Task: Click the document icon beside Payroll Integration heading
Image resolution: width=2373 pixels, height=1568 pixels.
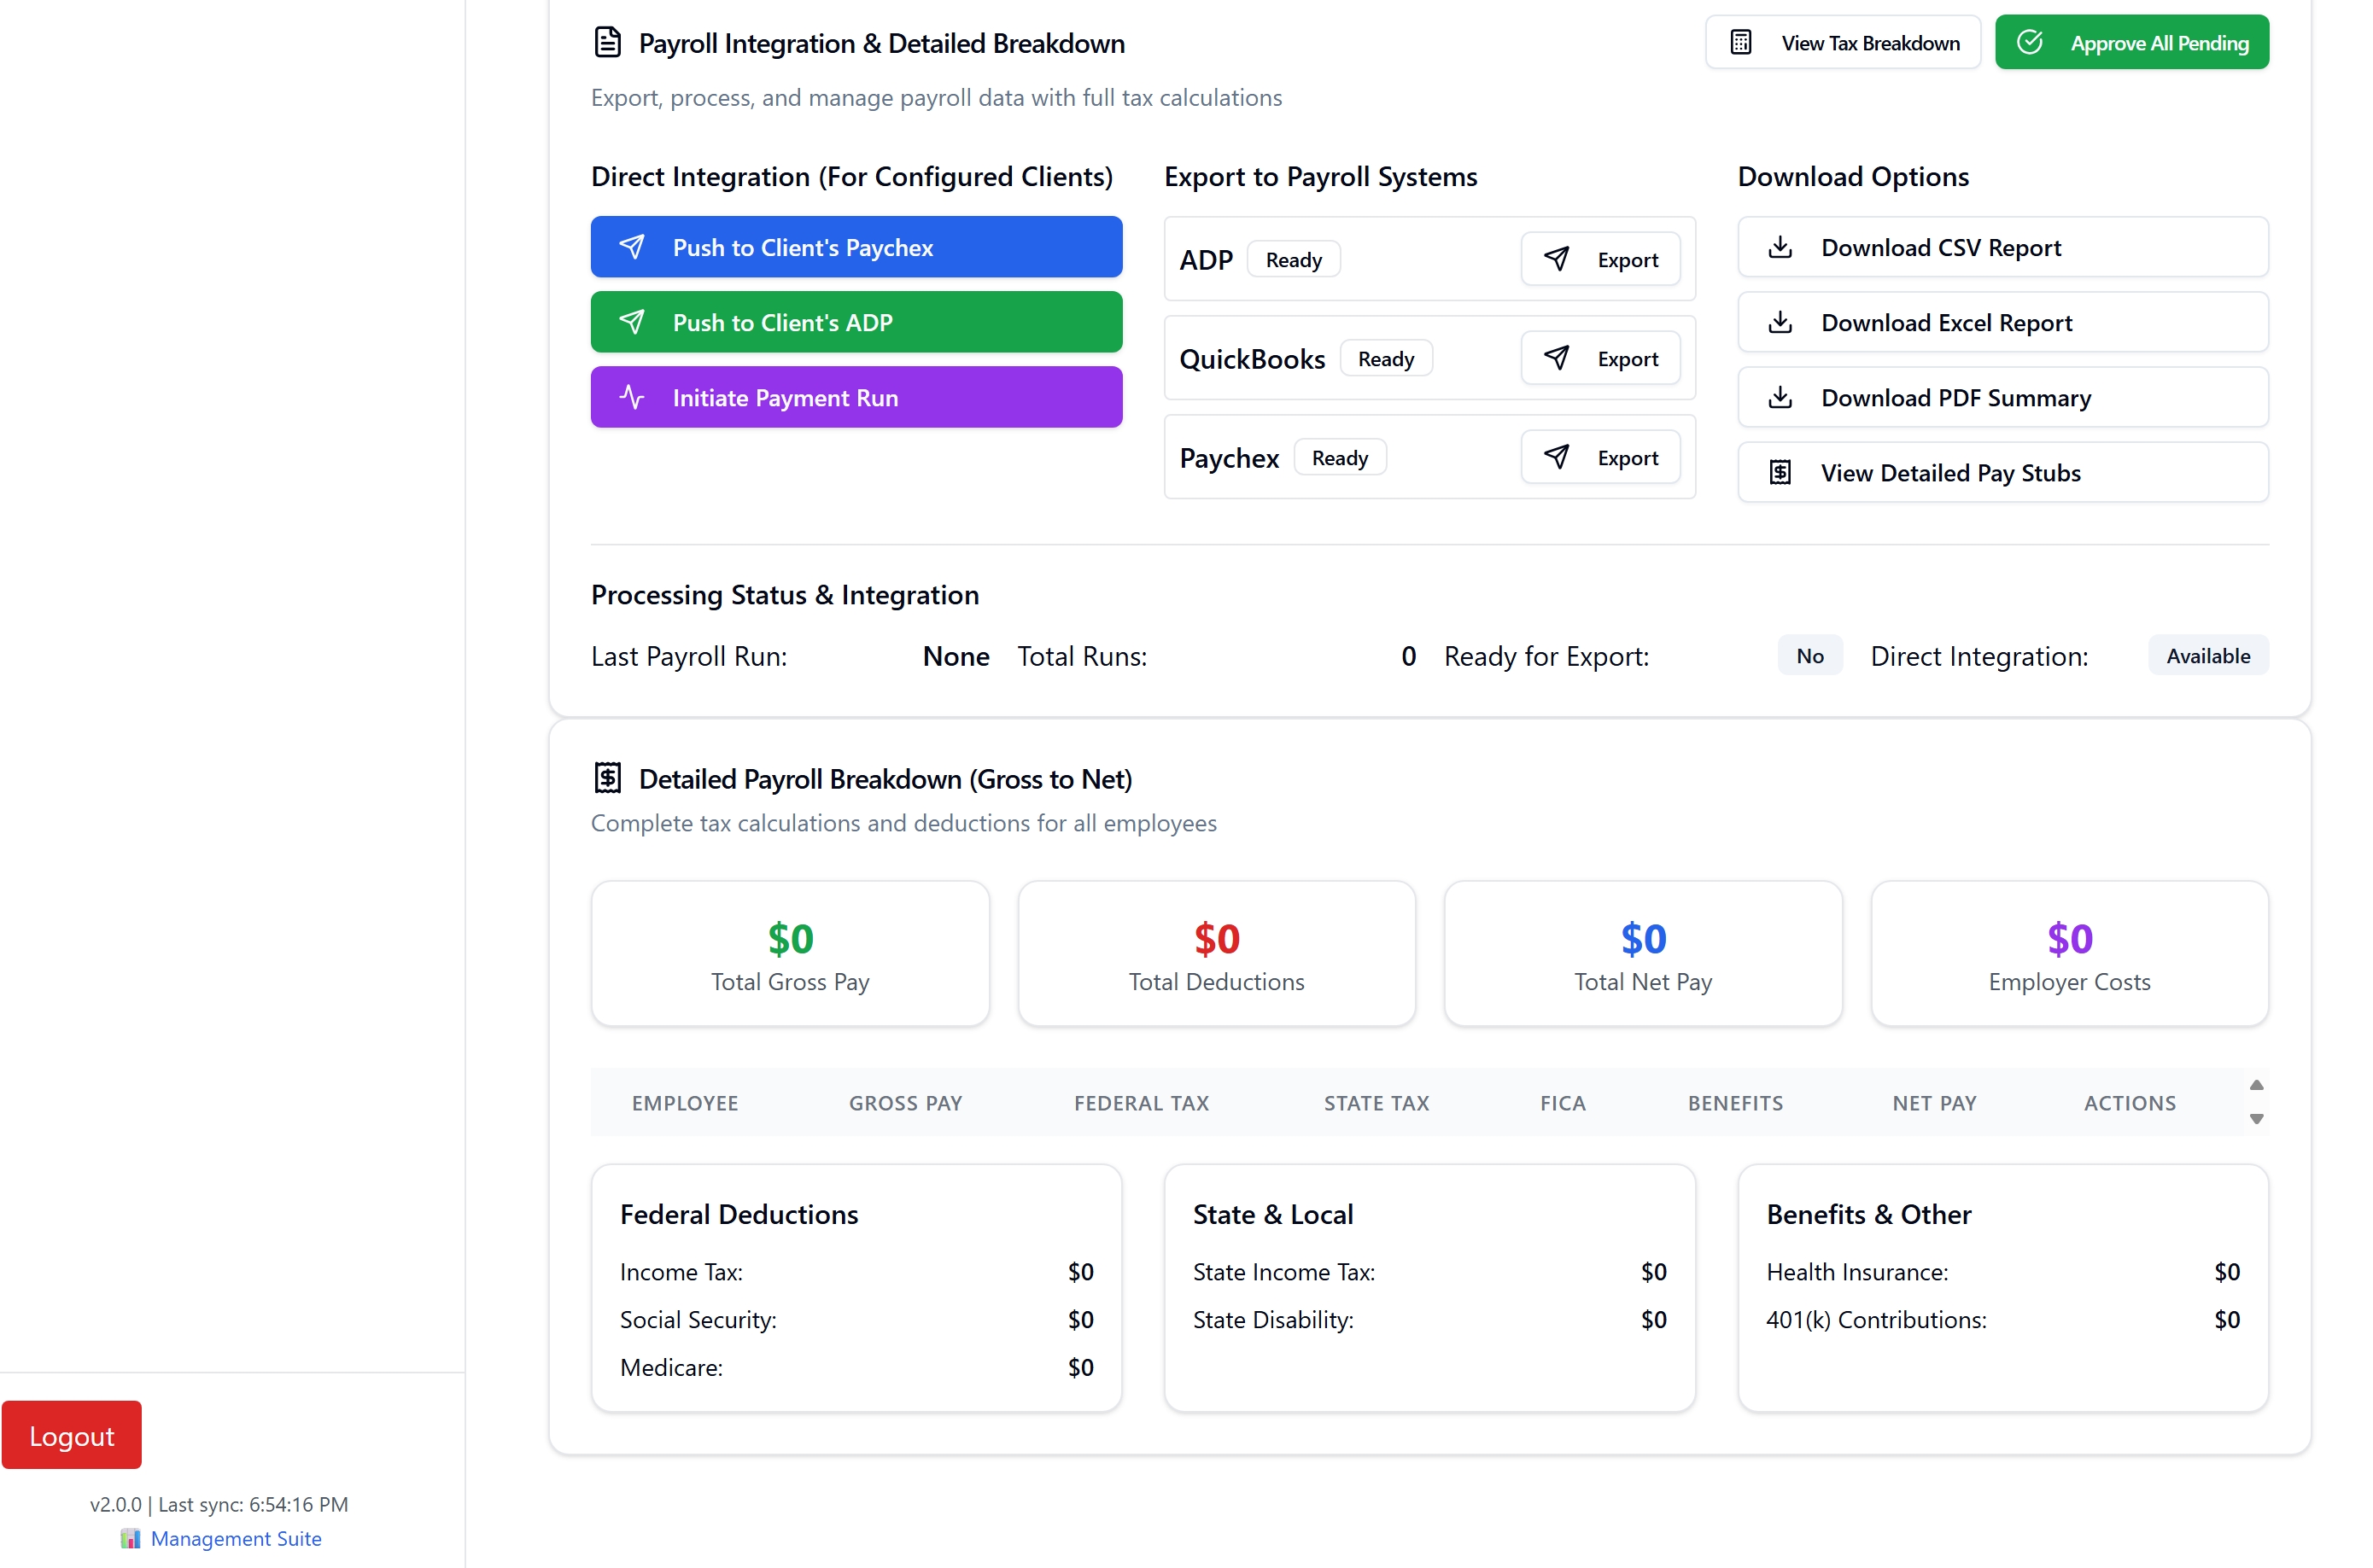Action: pyautogui.click(x=607, y=41)
